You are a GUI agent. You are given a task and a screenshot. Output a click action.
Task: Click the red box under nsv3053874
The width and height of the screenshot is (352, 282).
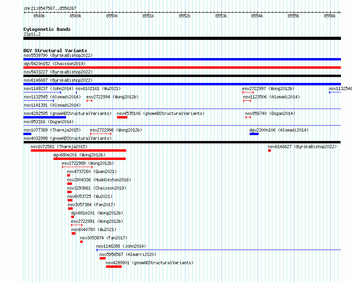tap(81, 242)
